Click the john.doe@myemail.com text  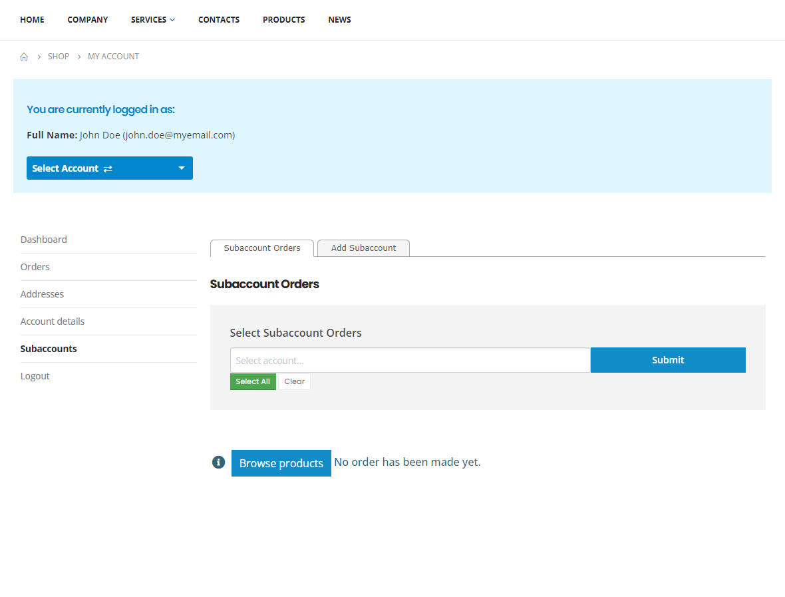(179, 135)
